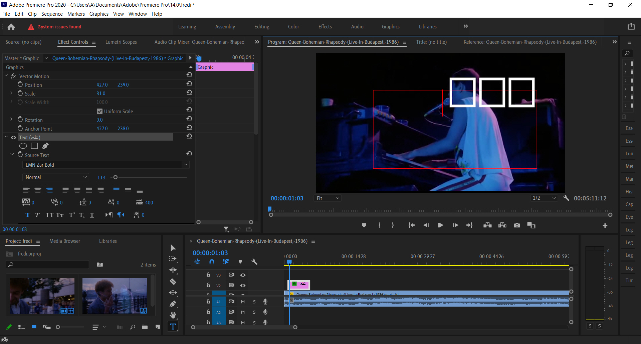Open font style dropdown Normal
The height and width of the screenshot is (344, 641).
tap(56, 177)
